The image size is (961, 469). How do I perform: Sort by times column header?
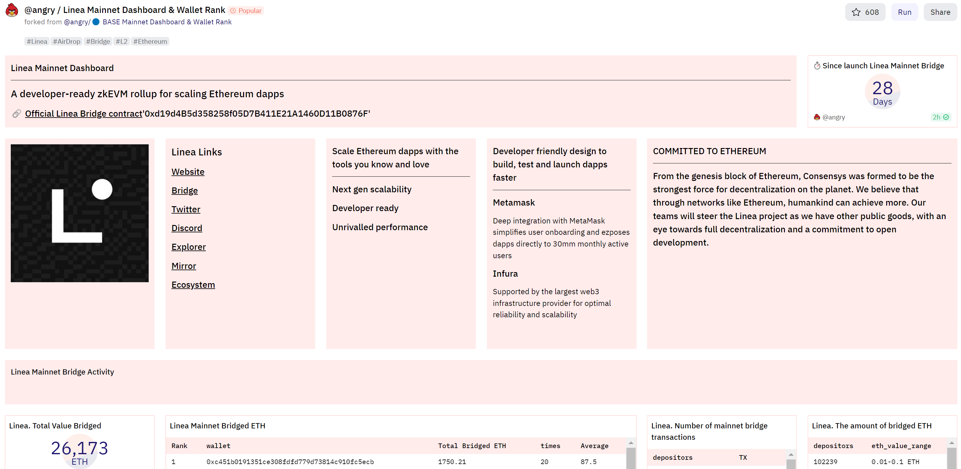[550, 446]
